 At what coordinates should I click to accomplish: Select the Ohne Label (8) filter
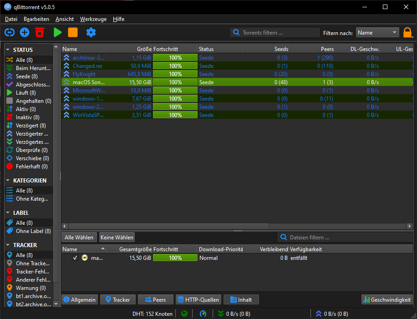coord(29,231)
